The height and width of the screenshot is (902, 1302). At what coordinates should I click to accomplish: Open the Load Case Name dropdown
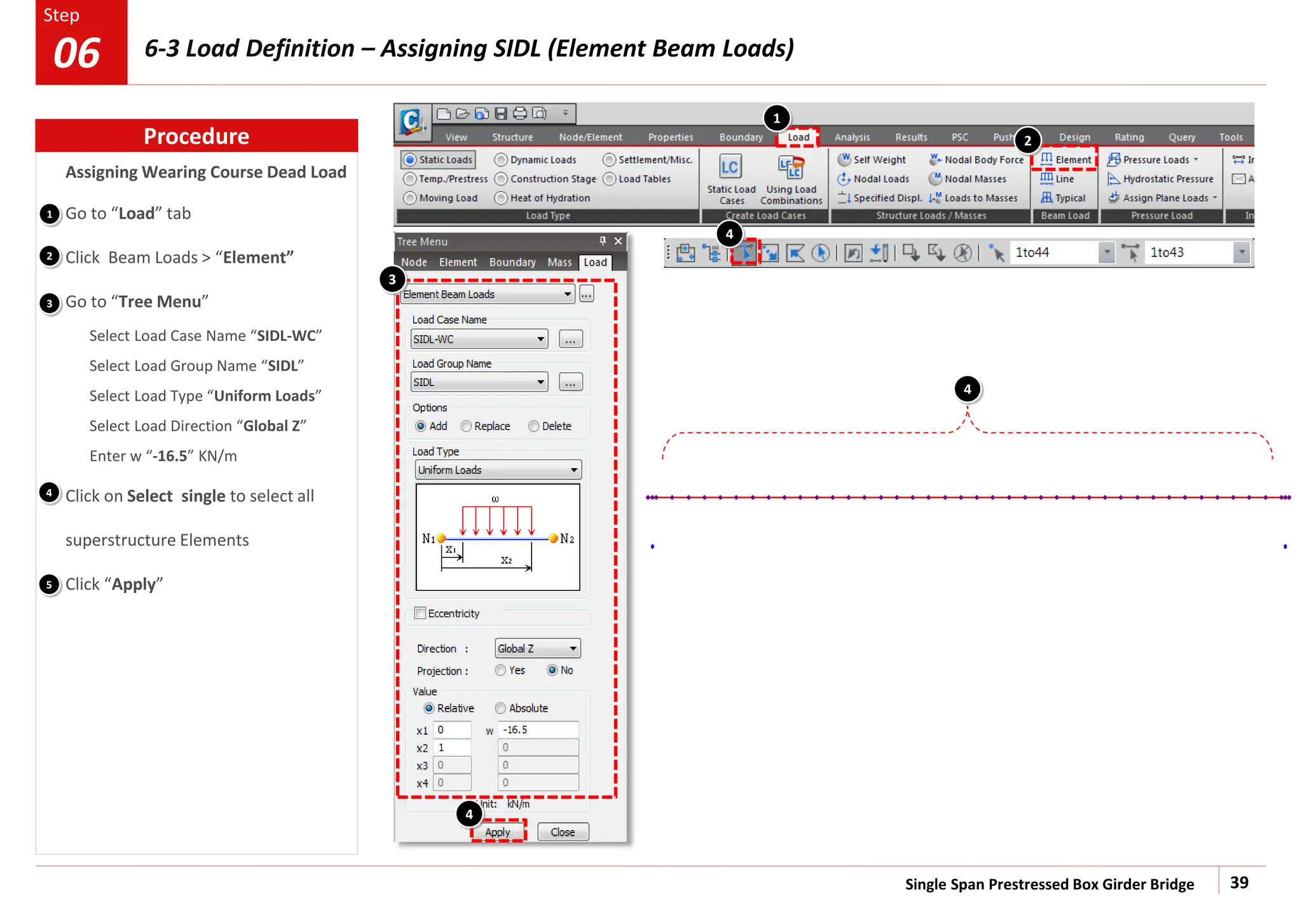tap(540, 339)
